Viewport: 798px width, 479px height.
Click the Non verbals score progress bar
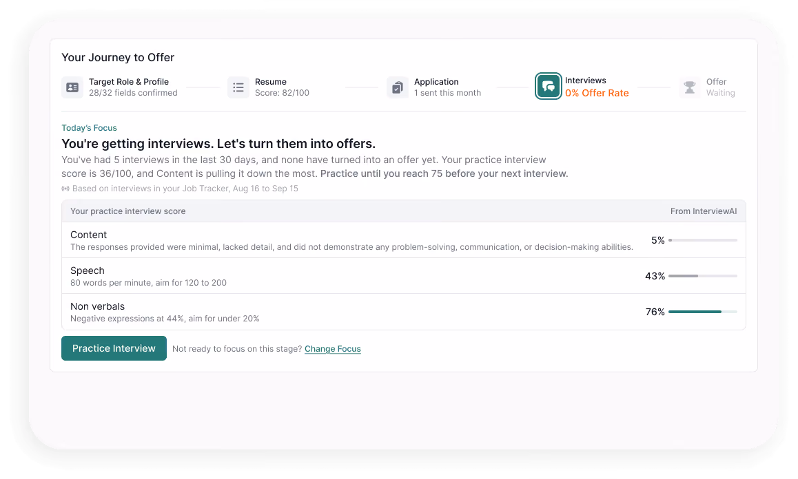[x=703, y=312]
